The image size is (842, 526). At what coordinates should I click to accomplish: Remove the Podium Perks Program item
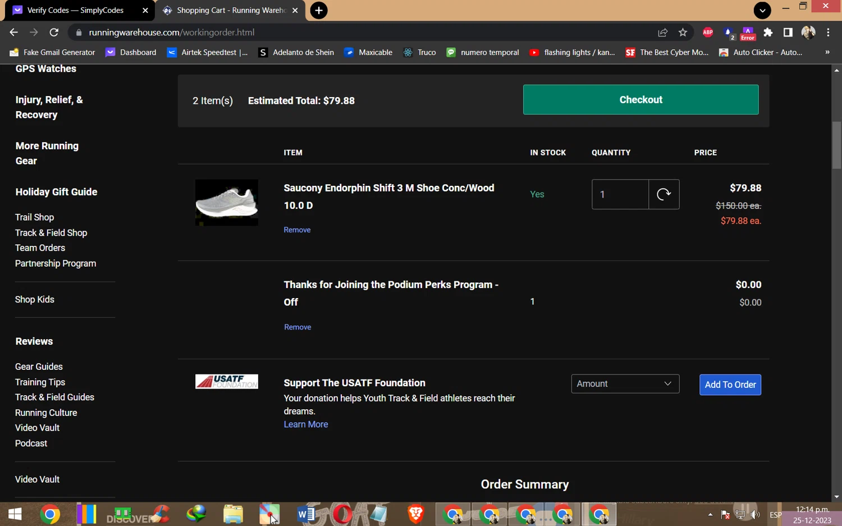click(298, 327)
